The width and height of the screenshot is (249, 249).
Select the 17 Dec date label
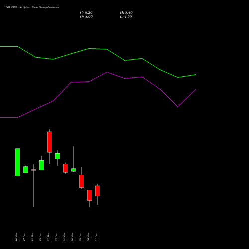click(x=24, y=237)
